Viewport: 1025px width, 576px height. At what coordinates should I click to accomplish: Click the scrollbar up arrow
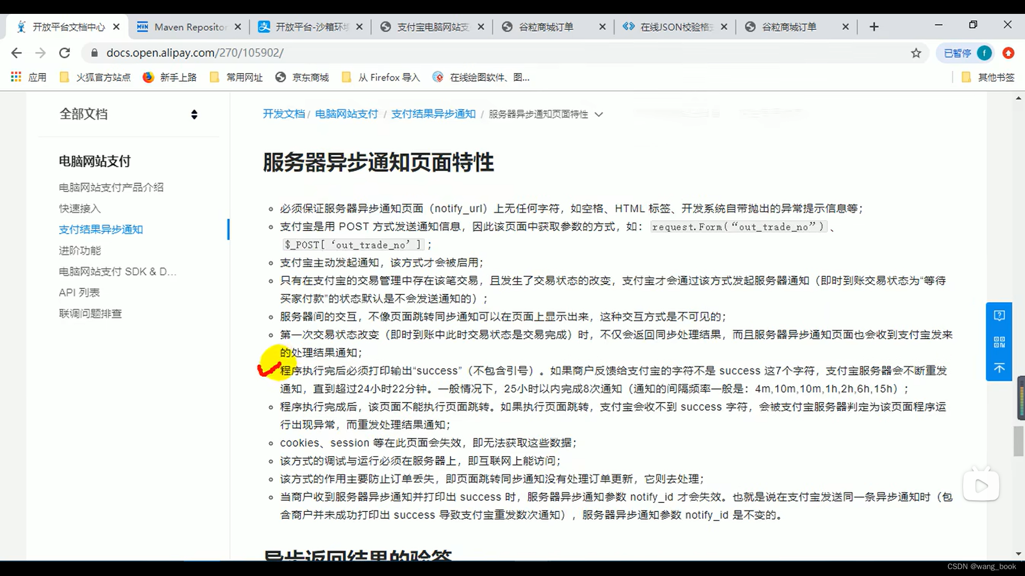[1019, 98]
